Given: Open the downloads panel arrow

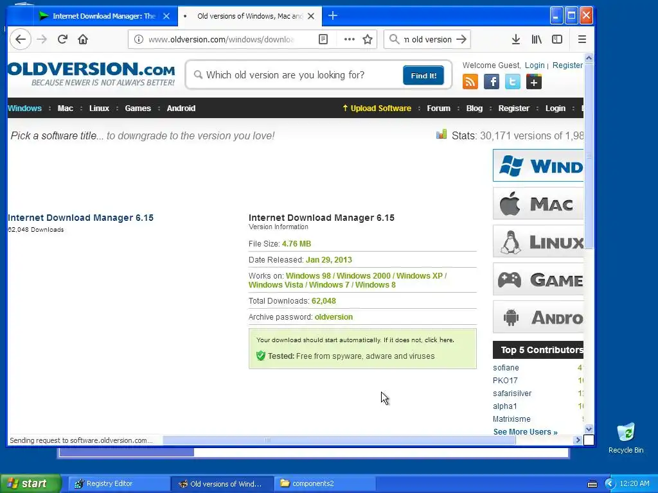Looking at the screenshot, I should 516,39.
